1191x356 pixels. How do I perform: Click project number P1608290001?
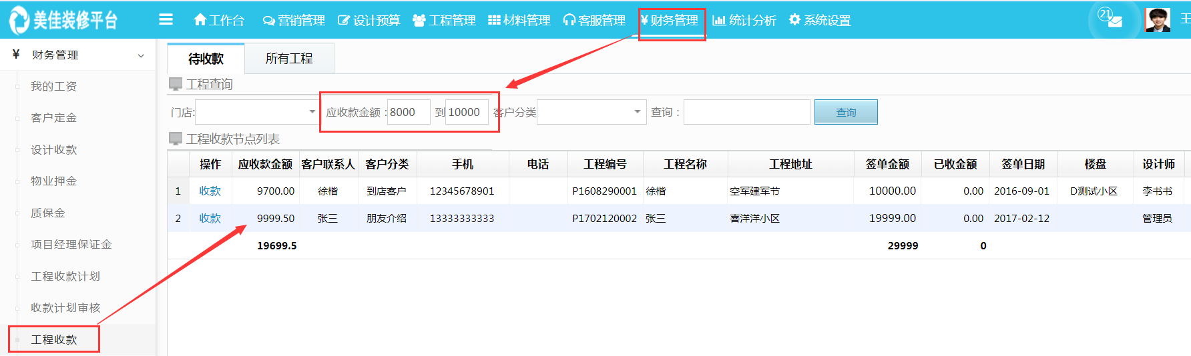(604, 191)
